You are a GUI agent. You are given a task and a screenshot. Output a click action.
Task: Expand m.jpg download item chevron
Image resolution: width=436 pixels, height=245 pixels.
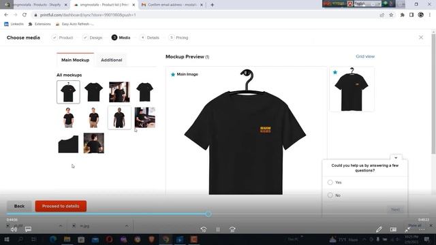(x=127, y=226)
